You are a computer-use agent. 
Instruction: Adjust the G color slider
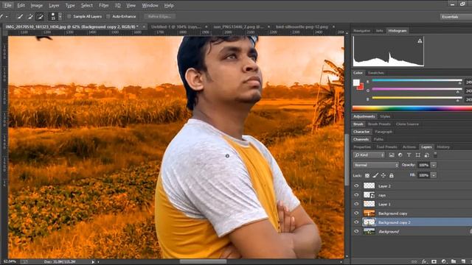[417, 89]
